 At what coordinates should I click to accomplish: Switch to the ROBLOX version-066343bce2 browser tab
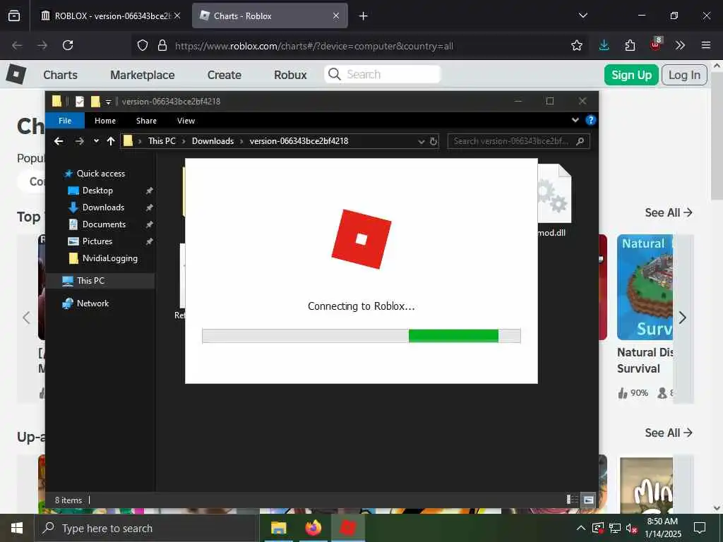click(x=111, y=16)
